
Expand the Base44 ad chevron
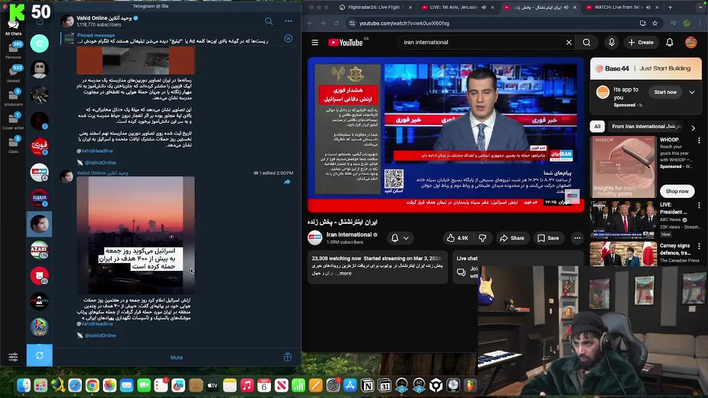tap(692, 92)
